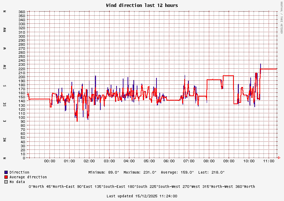Click the Last updated timestamp text
284x201 pixels.
[x=142, y=196]
